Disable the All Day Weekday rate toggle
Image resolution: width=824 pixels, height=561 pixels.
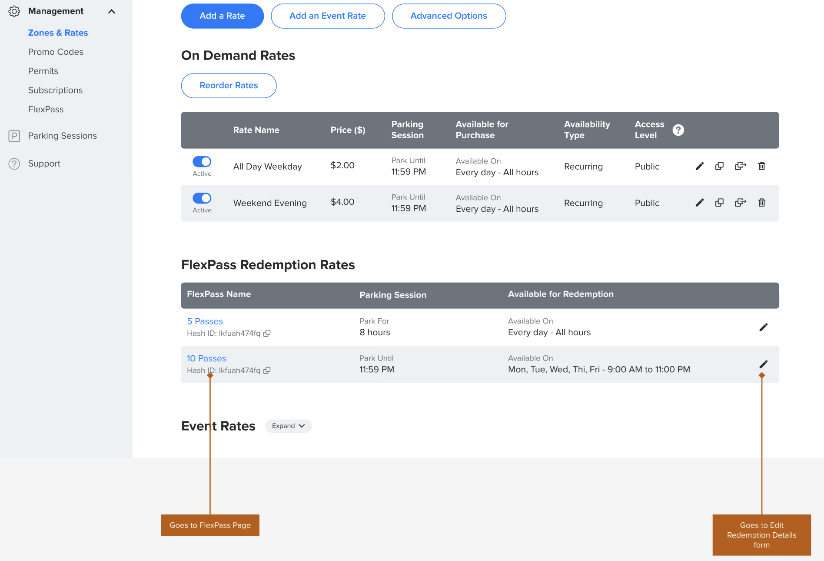pos(202,162)
